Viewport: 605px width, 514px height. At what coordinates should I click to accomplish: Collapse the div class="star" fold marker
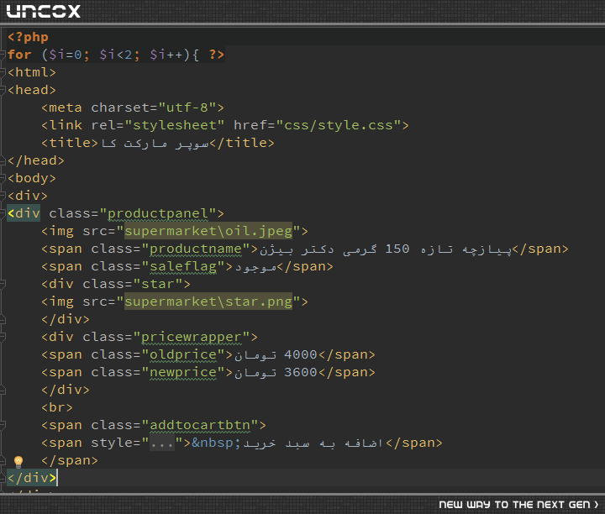tap(3, 284)
